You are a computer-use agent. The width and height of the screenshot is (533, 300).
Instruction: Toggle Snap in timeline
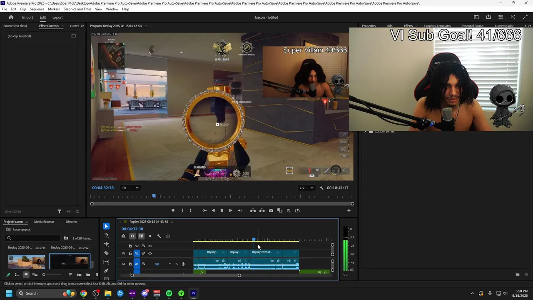tap(132, 236)
